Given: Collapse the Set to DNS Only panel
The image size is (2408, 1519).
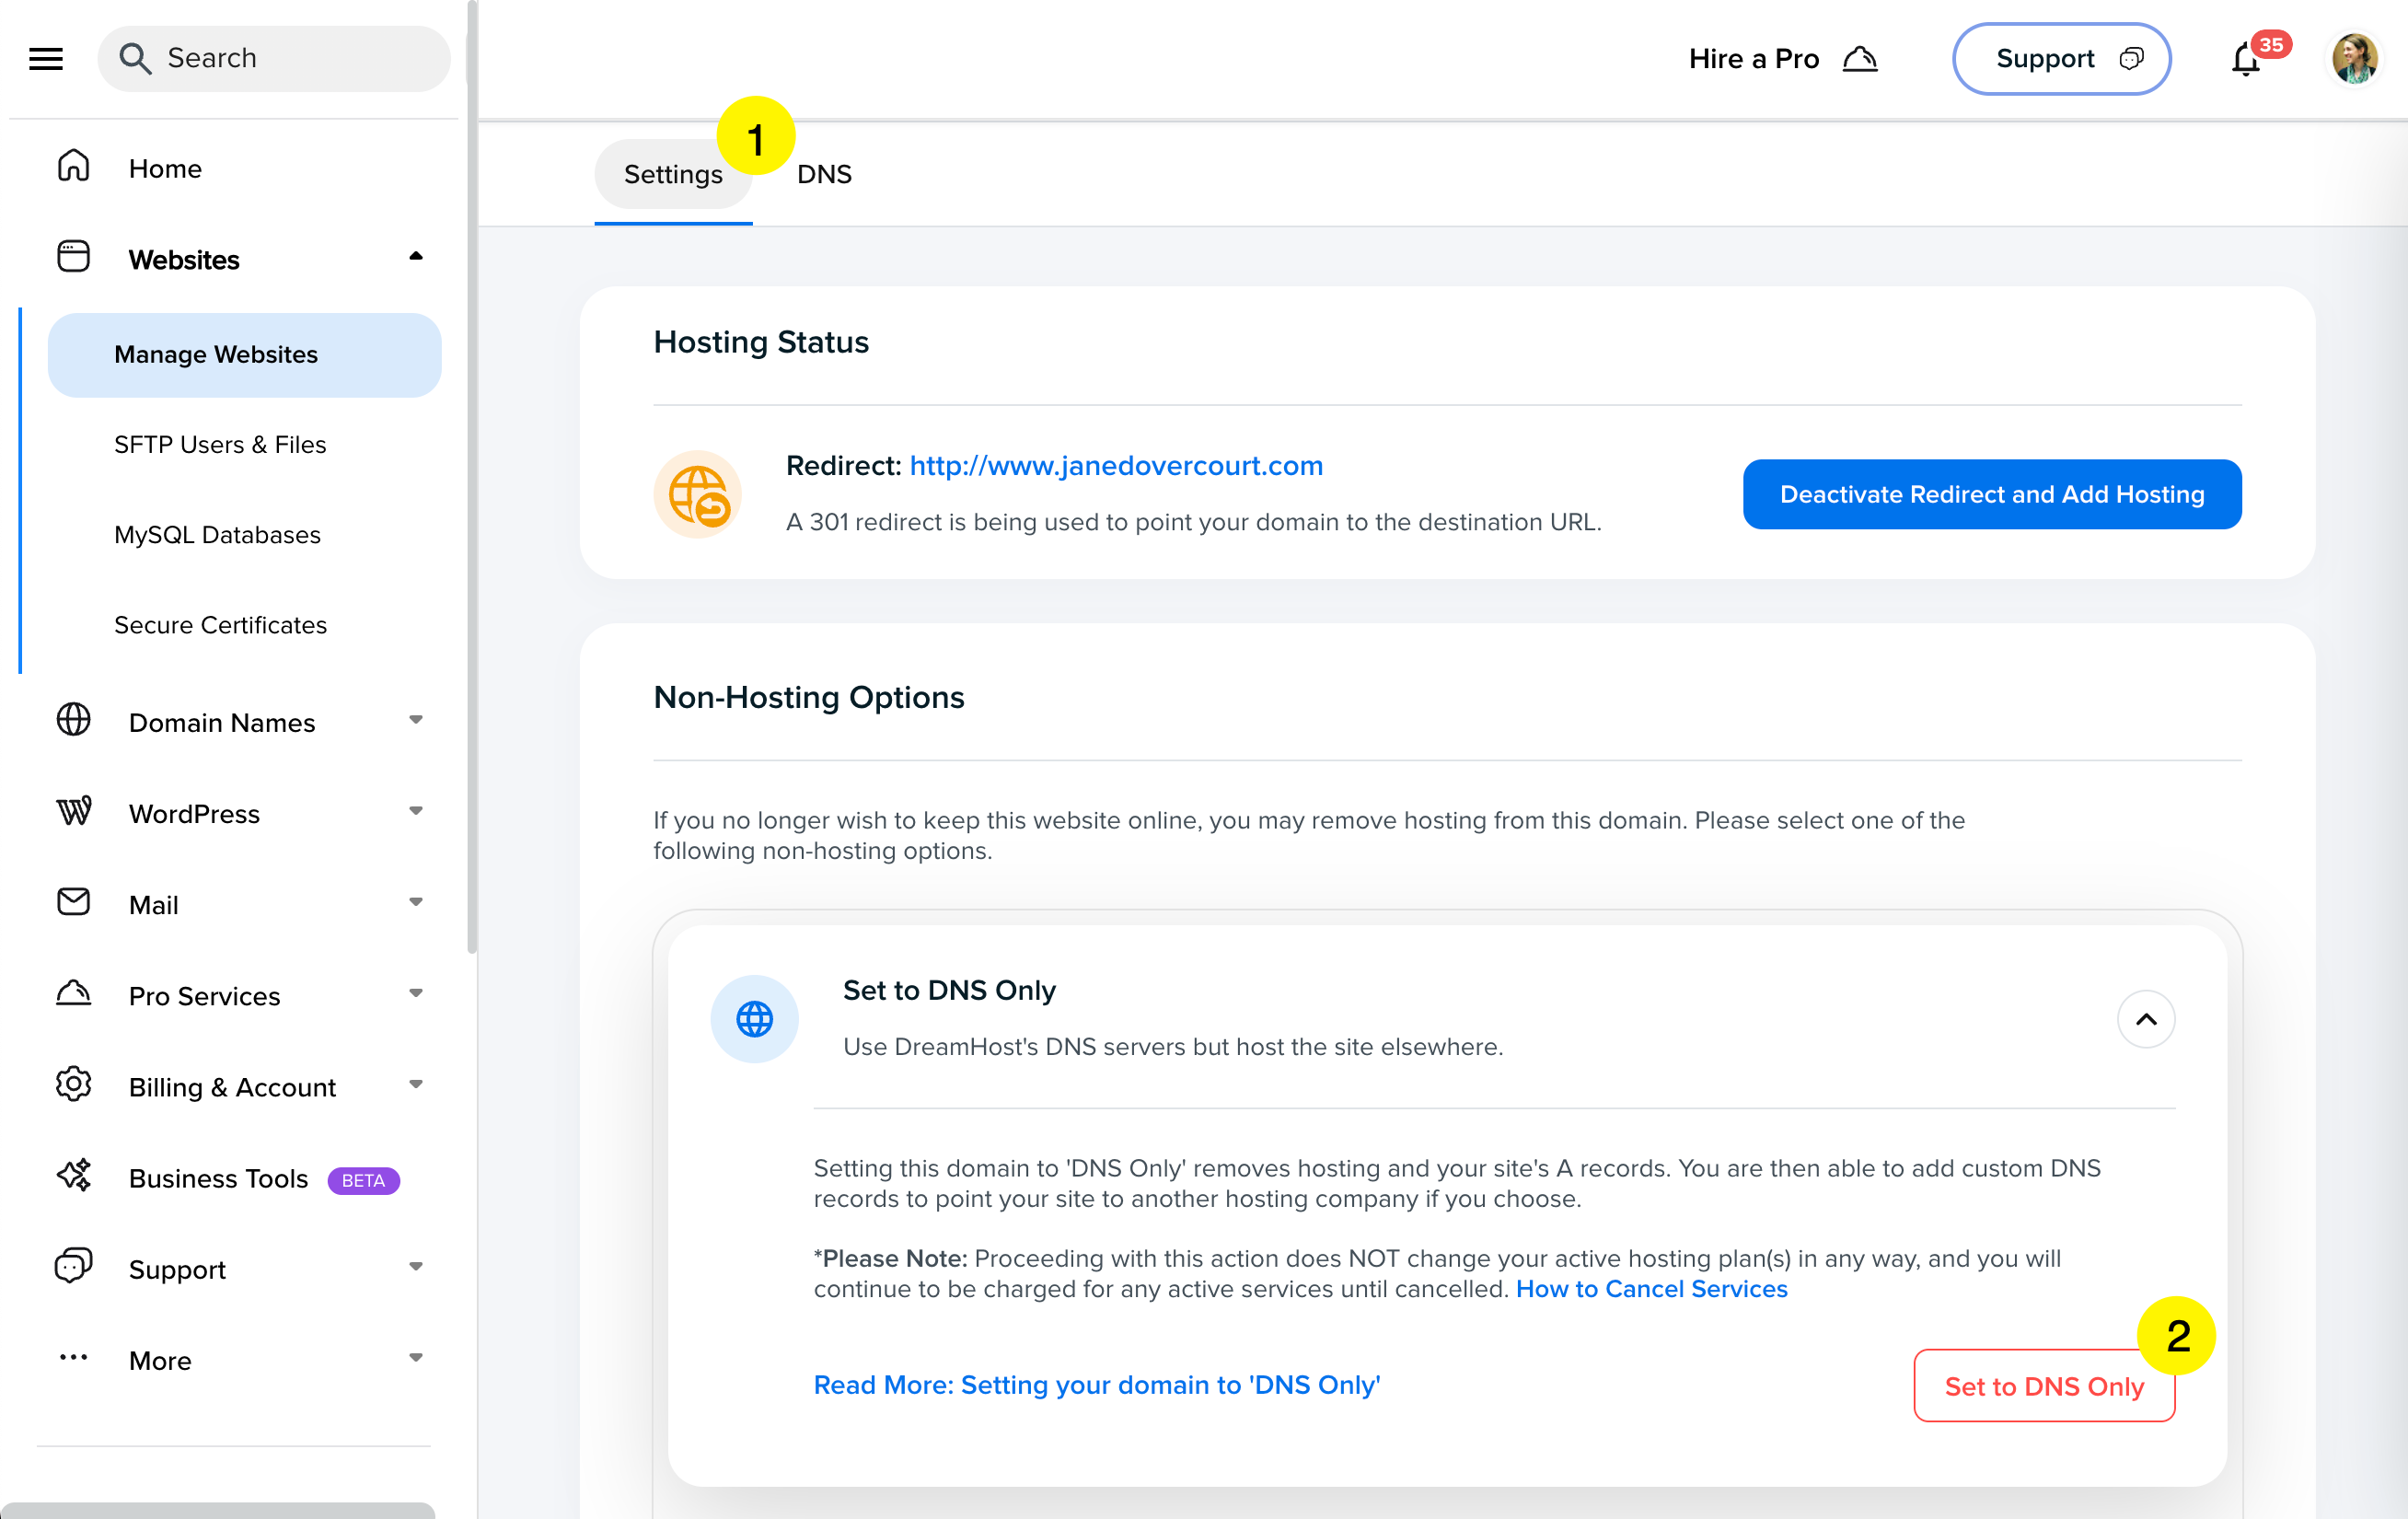Looking at the screenshot, I should tap(2146, 1020).
